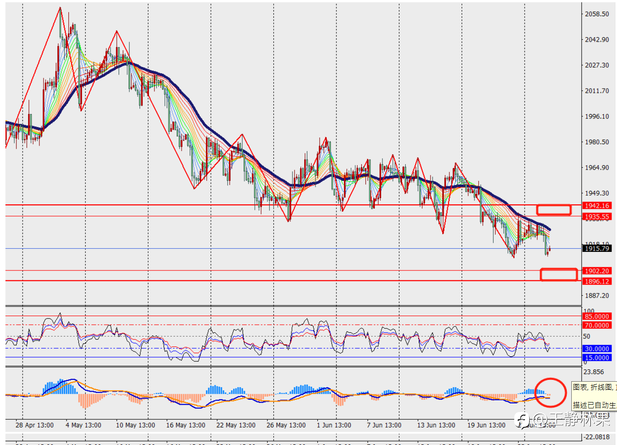
Task: Select the 85.0000 oscillator level label
Action: point(597,317)
